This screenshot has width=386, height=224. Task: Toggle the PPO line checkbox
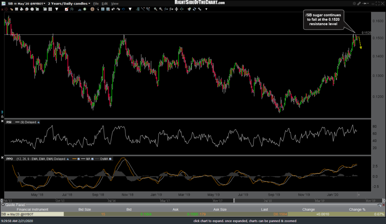(78, 159)
